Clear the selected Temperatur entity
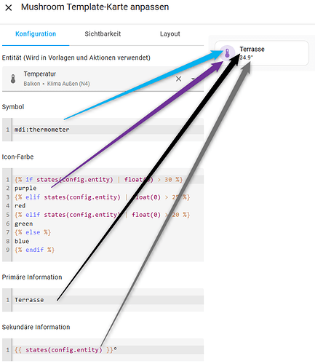 [x=178, y=79]
